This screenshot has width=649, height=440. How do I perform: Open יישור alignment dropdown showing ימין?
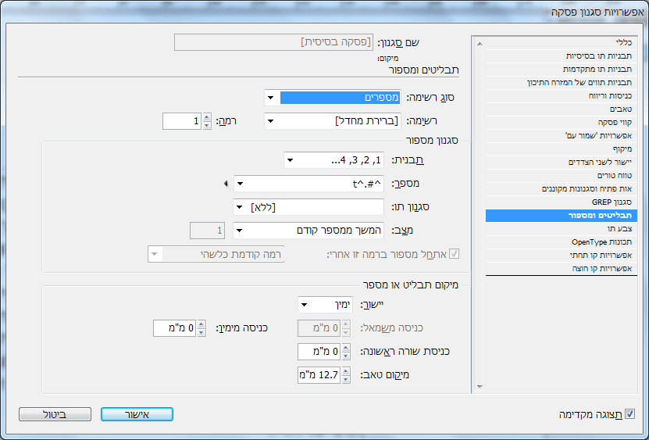tap(325, 305)
